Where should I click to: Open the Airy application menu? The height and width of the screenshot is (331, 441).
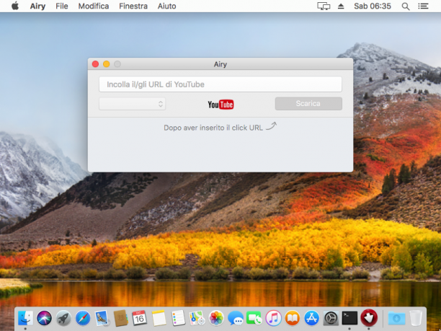tap(37, 6)
